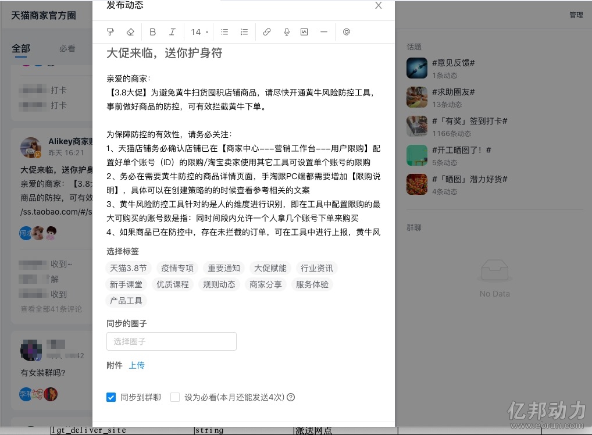Insert a numbered list
The image size is (592, 435).
[x=244, y=32]
